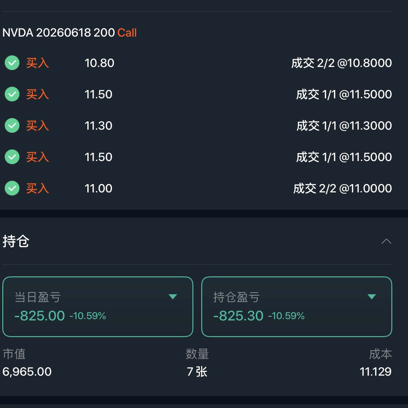Click the 持仓 section header

click(16, 241)
